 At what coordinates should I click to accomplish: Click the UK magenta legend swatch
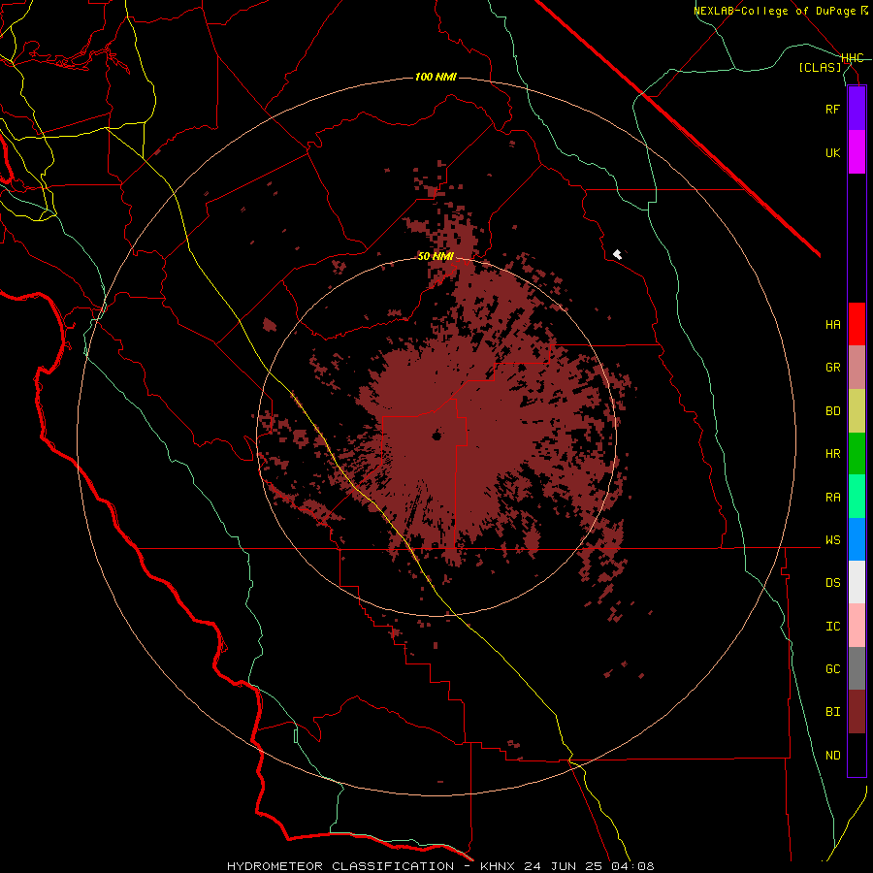coord(857,152)
